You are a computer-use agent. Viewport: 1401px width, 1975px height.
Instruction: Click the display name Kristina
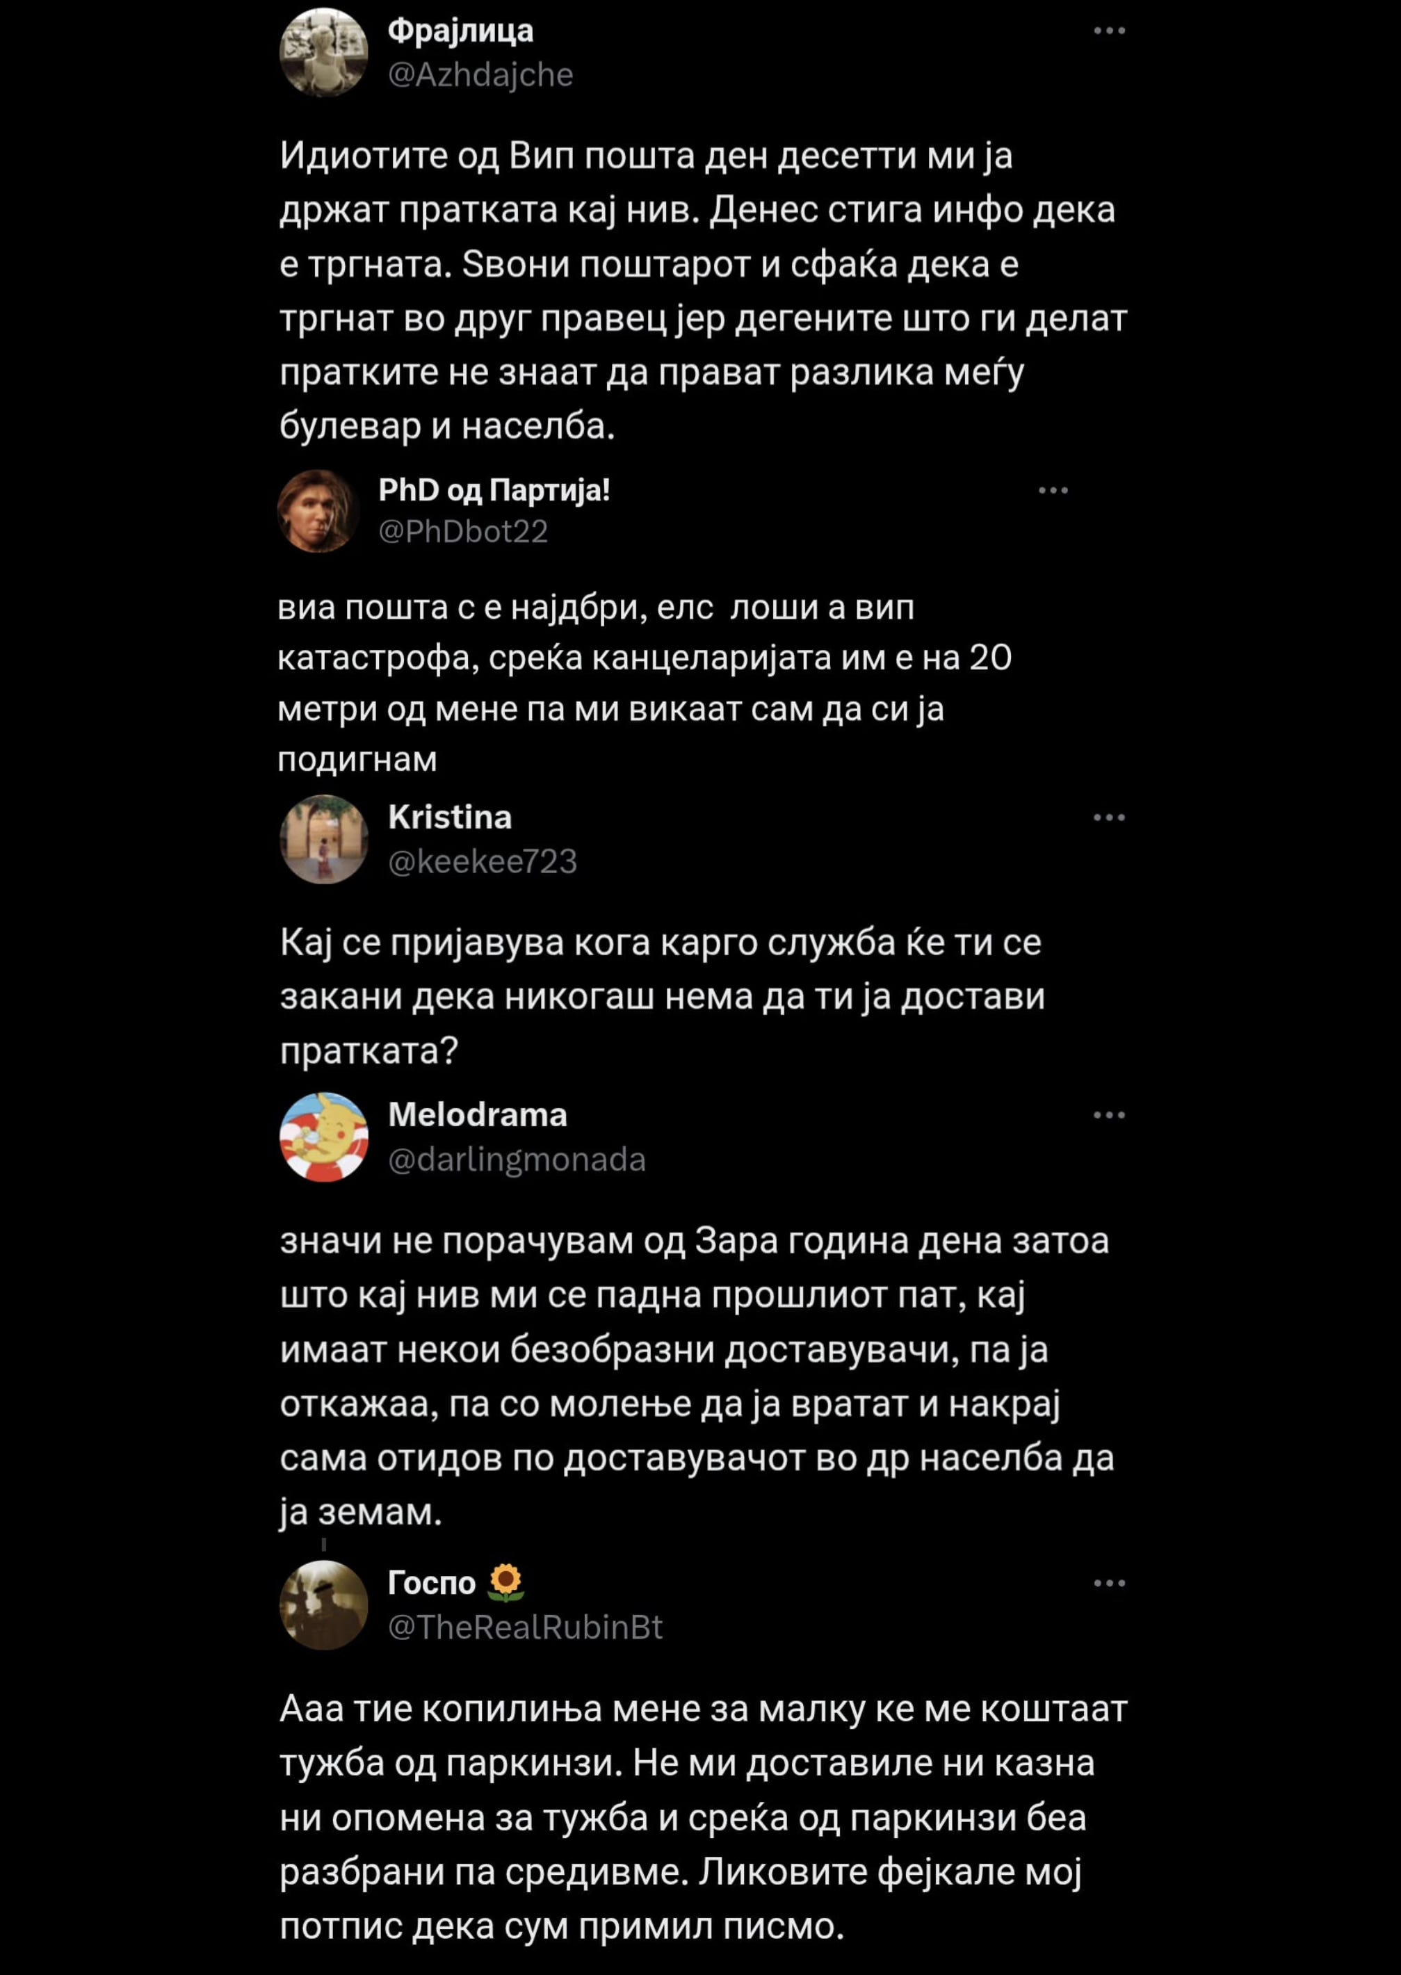point(451,817)
